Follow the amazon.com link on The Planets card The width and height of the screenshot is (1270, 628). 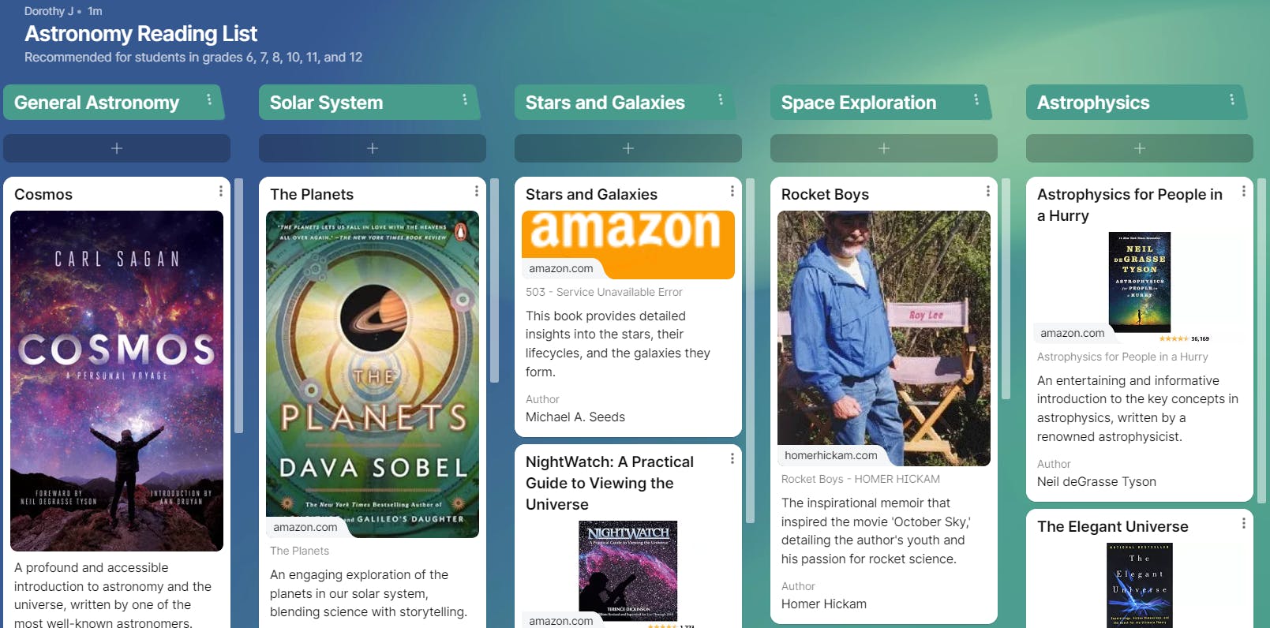pyautogui.click(x=305, y=527)
